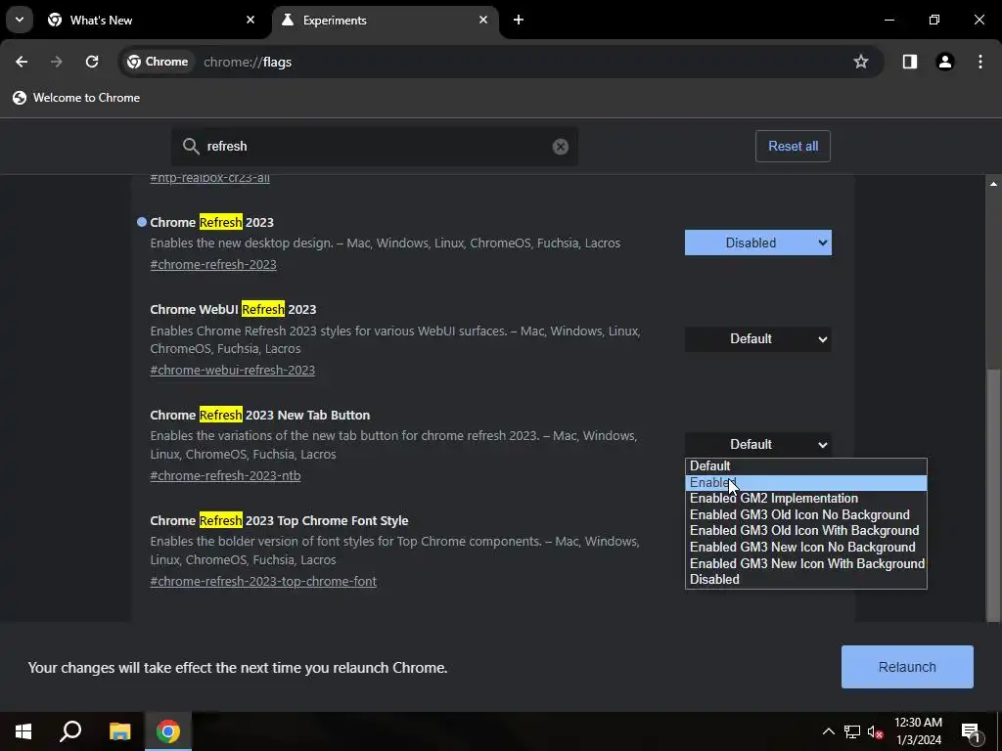
Task: Open the profile avatar menu
Action: click(945, 62)
